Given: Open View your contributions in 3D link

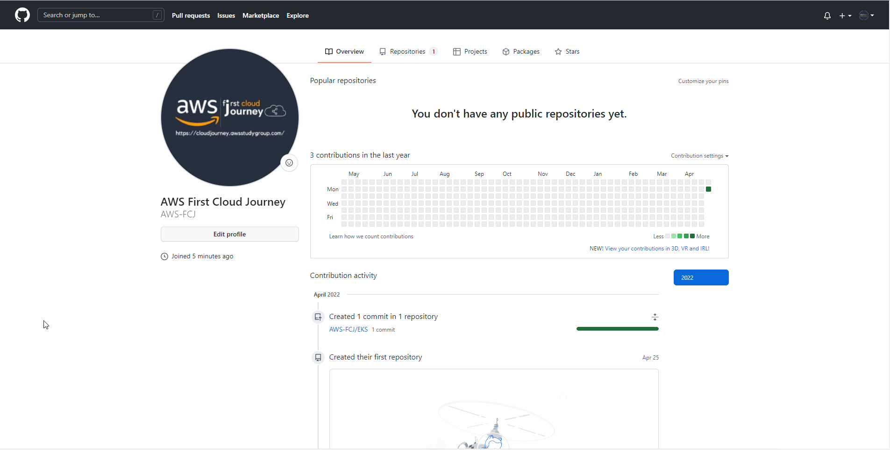Looking at the screenshot, I should (x=657, y=249).
